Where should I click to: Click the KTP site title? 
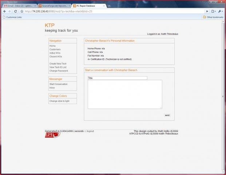point(49,25)
